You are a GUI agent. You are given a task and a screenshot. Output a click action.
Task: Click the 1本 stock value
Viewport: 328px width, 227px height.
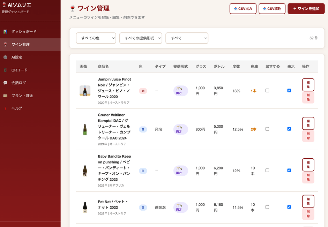pos(253,91)
